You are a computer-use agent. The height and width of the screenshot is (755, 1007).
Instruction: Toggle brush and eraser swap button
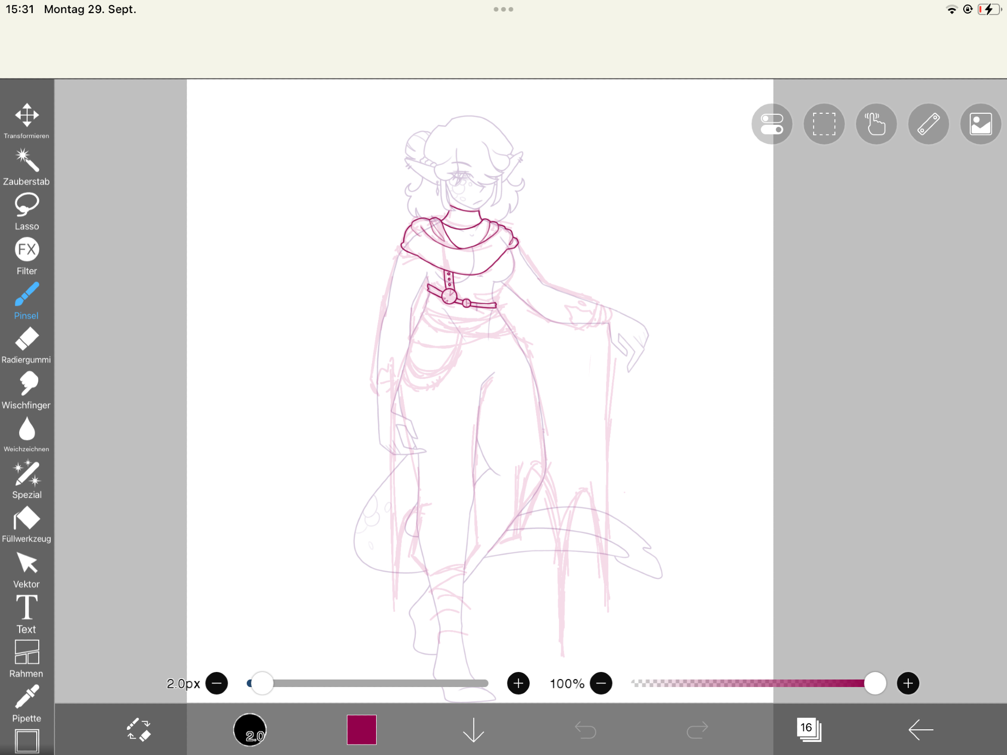138,729
